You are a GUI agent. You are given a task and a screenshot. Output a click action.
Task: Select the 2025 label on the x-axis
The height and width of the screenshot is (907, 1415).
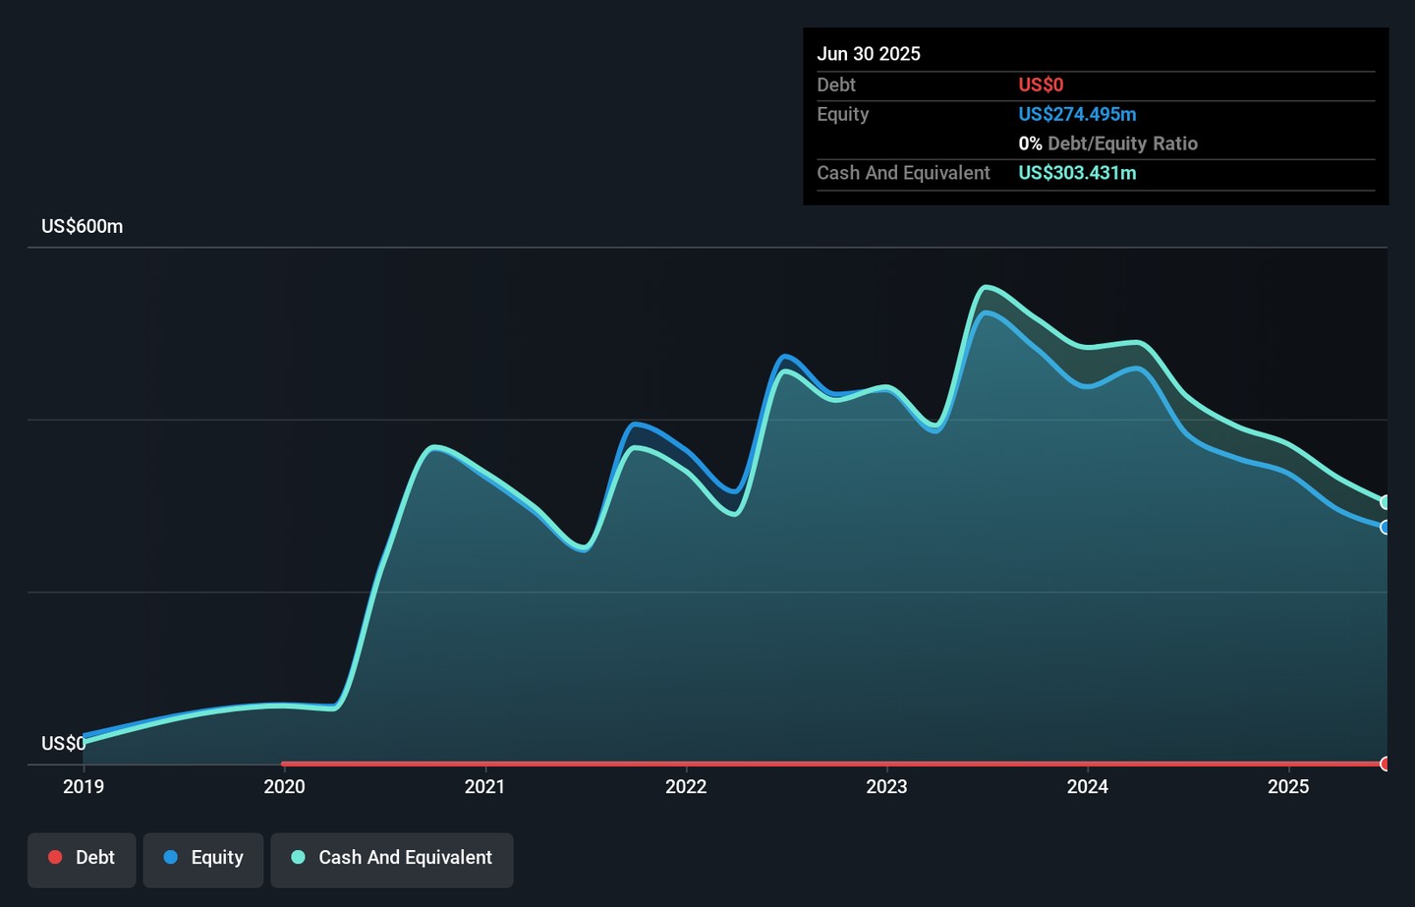[x=1288, y=786]
